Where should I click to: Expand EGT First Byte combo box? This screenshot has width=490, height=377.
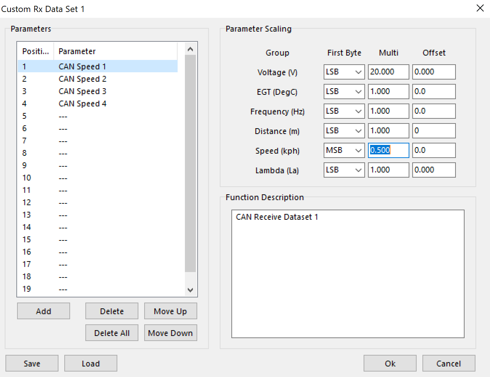344,92
